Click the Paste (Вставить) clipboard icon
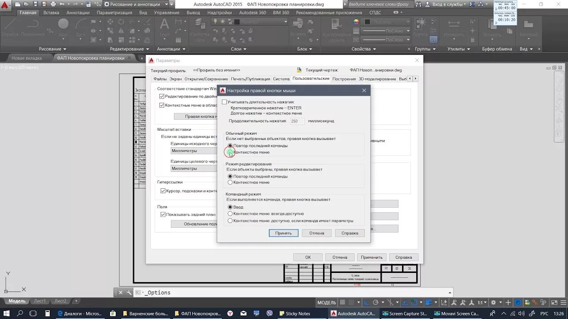 click(492, 27)
